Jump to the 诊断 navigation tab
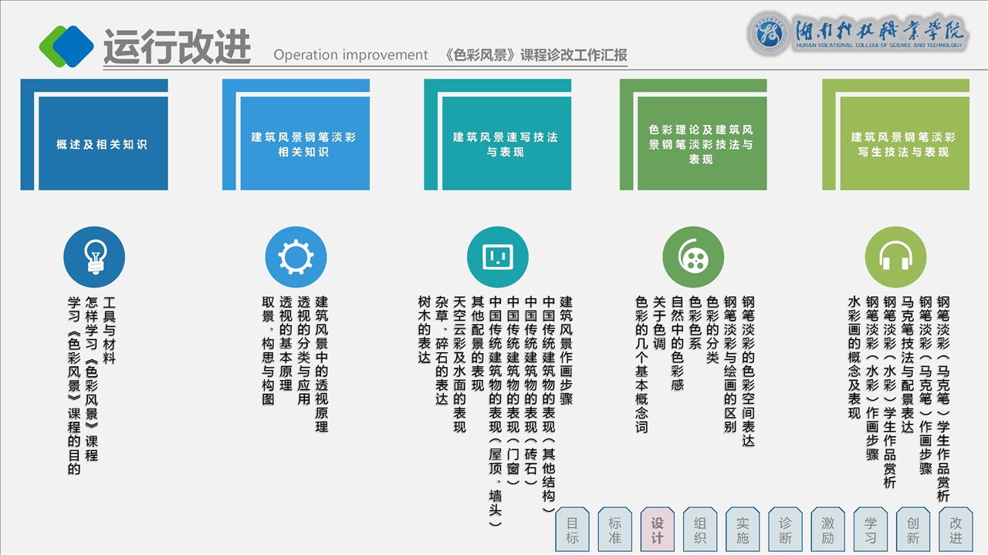Viewport: 988px width, 555px height. click(x=785, y=530)
